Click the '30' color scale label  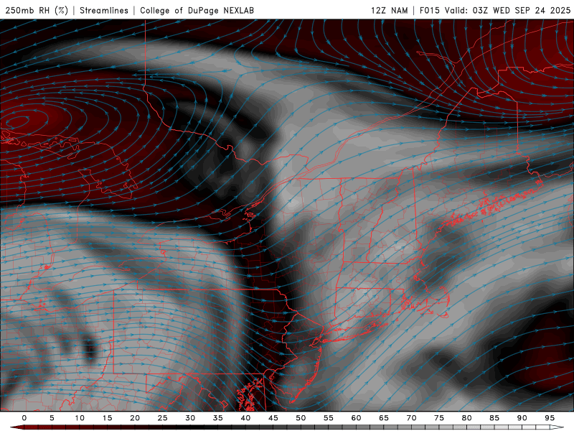click(x=190, y=418)
